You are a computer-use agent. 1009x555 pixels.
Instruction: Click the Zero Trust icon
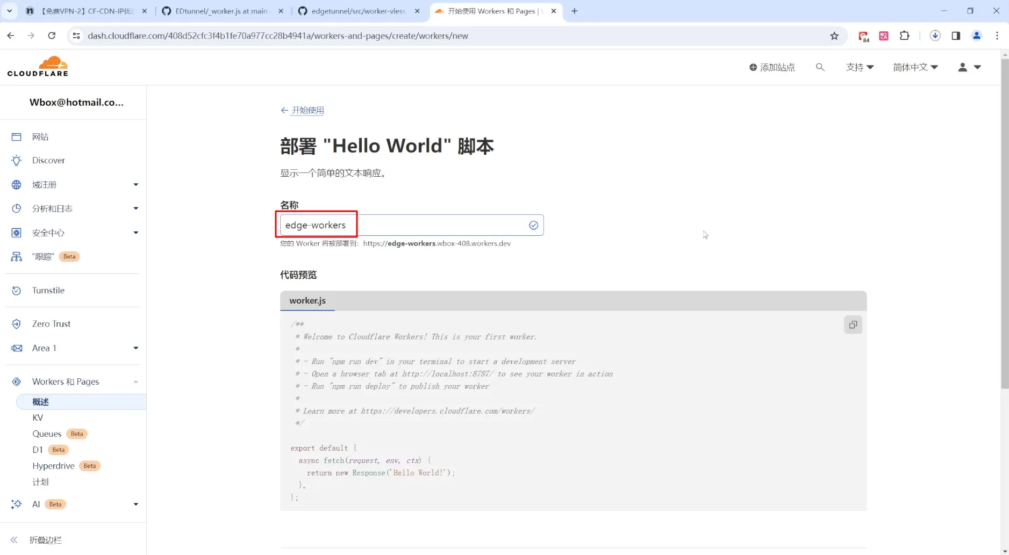(17, 324)
